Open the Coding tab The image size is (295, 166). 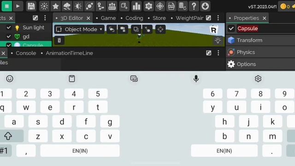[x=134, y=18]
